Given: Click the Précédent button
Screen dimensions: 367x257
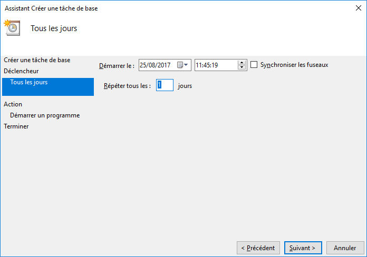Looking at the screenshot, I should pyautogui.click(x=258, y=248).
